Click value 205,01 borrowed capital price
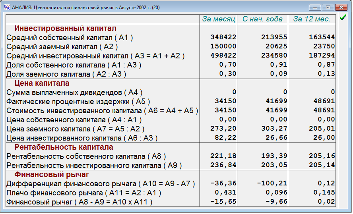353x214 pixels. coord(322,129)
